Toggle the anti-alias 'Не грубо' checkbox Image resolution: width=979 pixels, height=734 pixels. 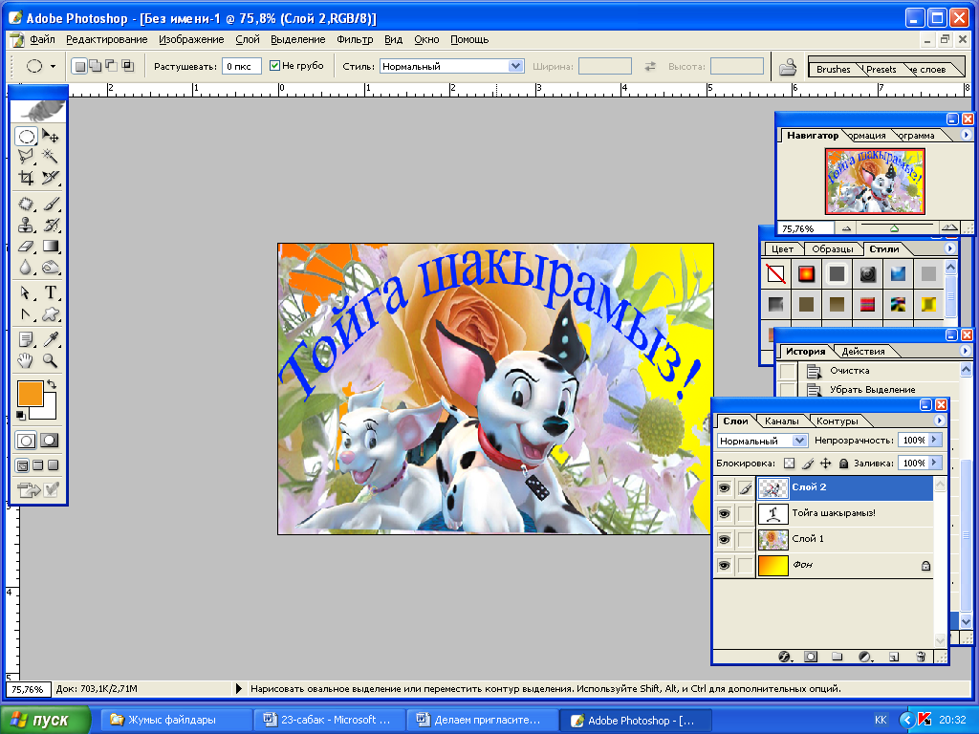point(274,66)
